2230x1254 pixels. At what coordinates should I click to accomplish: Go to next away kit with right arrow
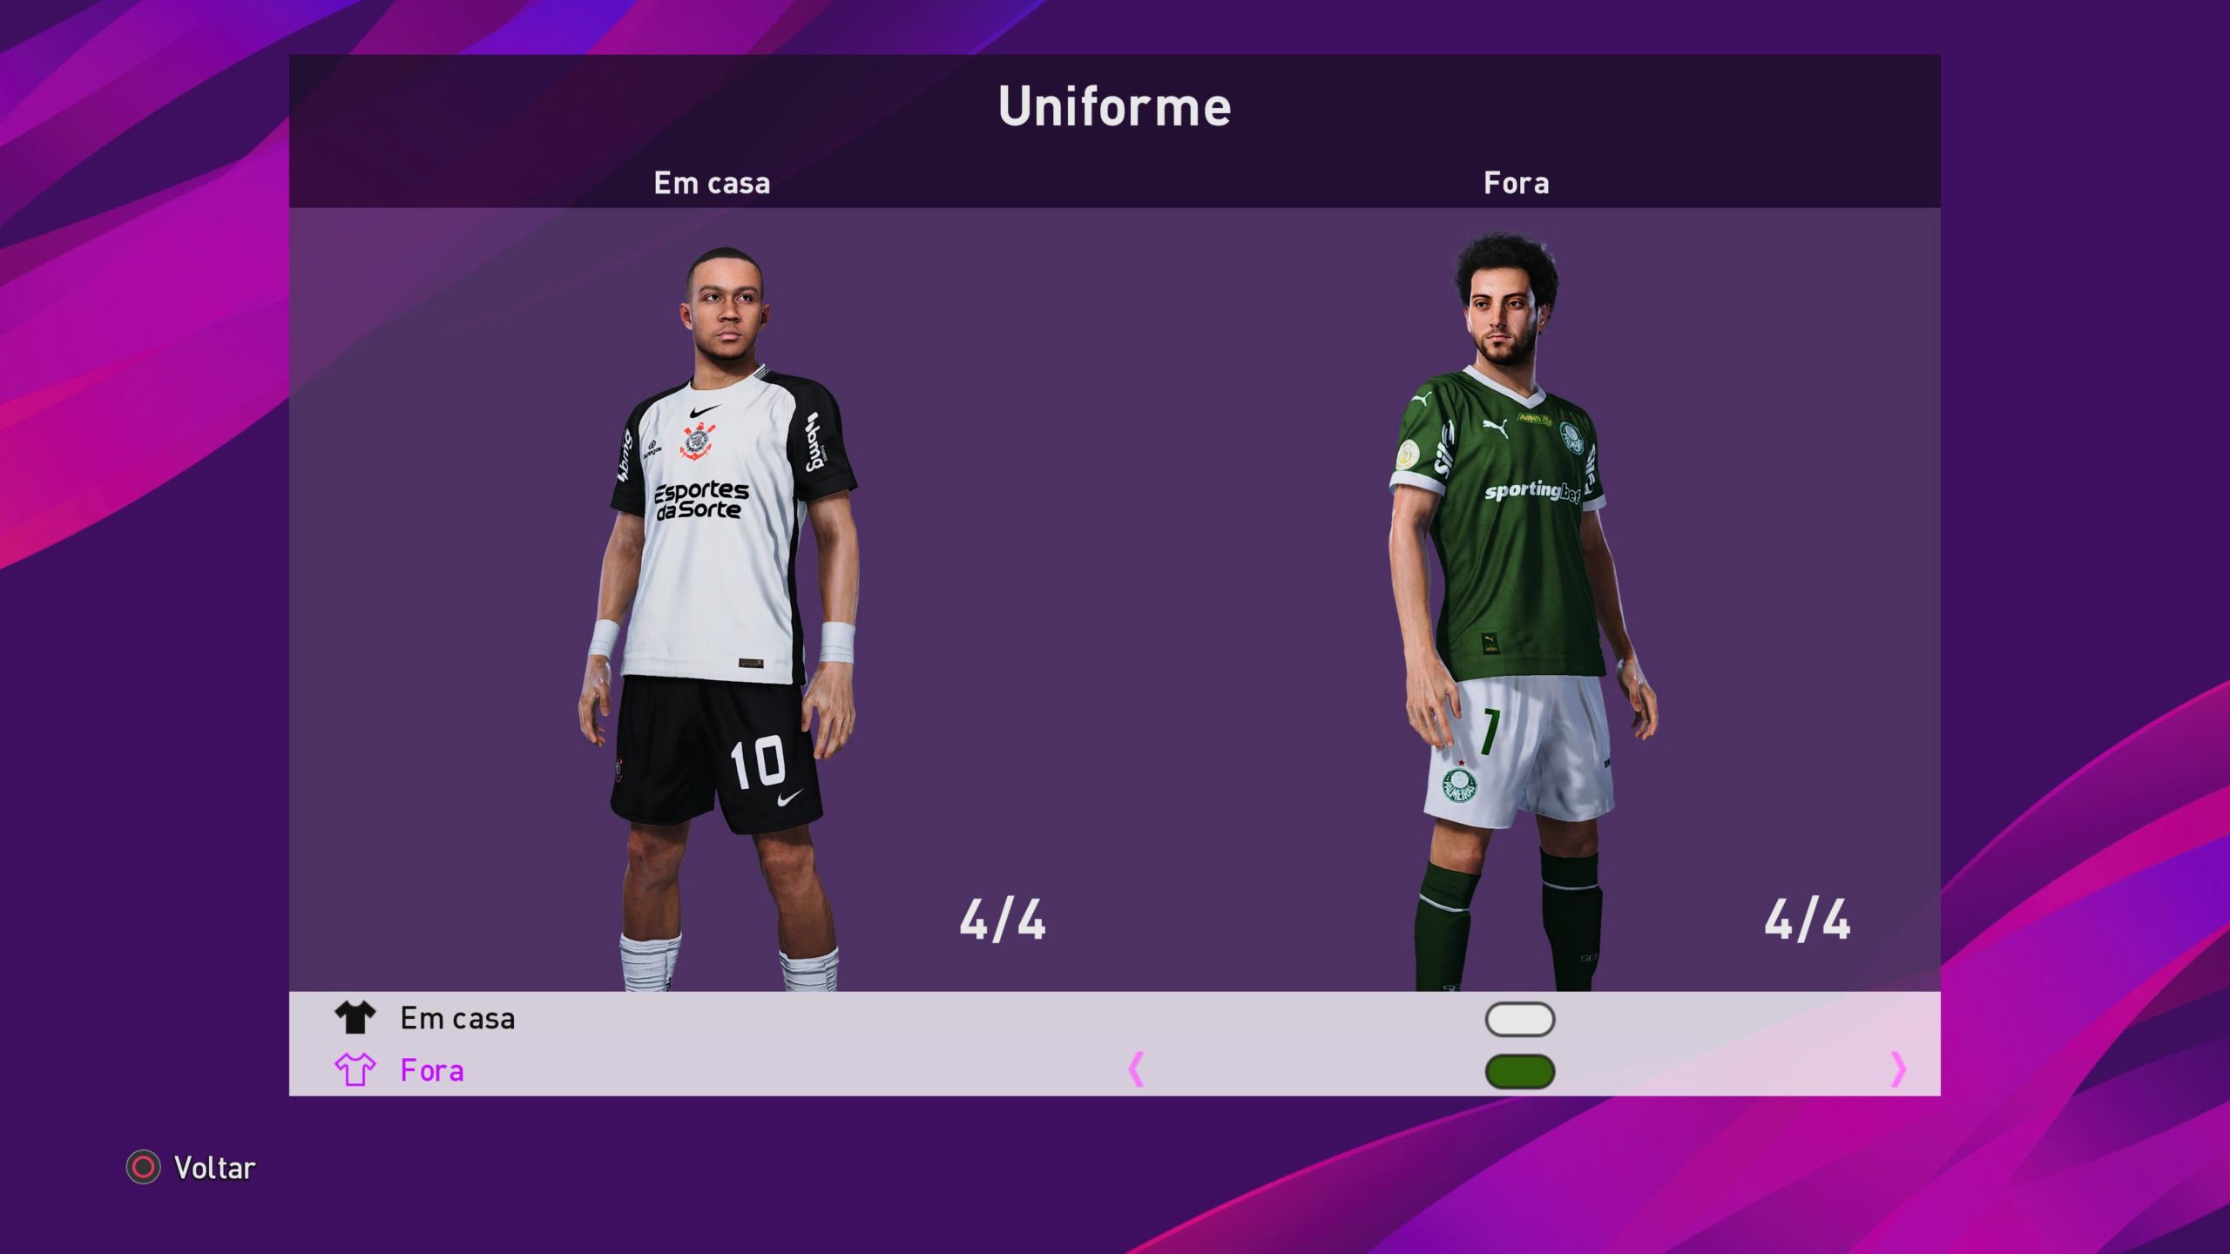(x=1899, y=1069)
